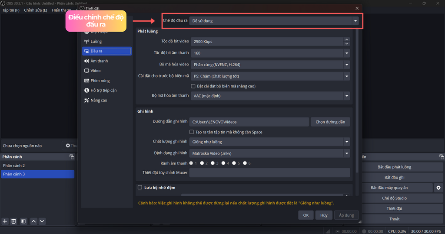The height and width of the screenshot is (234, 445).
Task: Delete the selected scene with trash icon
Action: [13, 221]
